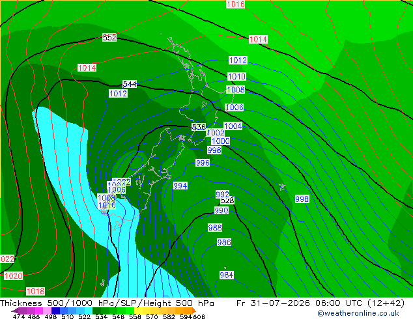Click the blue 1008 label below the upper 1010
Viewport: 413px width, 319px height.
tap(235, 90)
